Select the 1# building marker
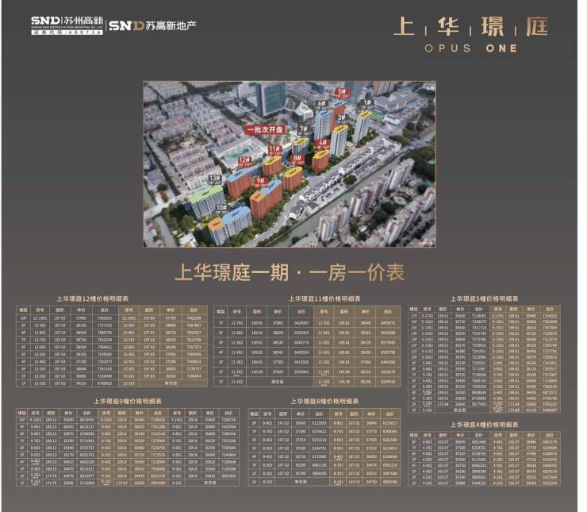The image size is (587, 512). tap(366, 103)
